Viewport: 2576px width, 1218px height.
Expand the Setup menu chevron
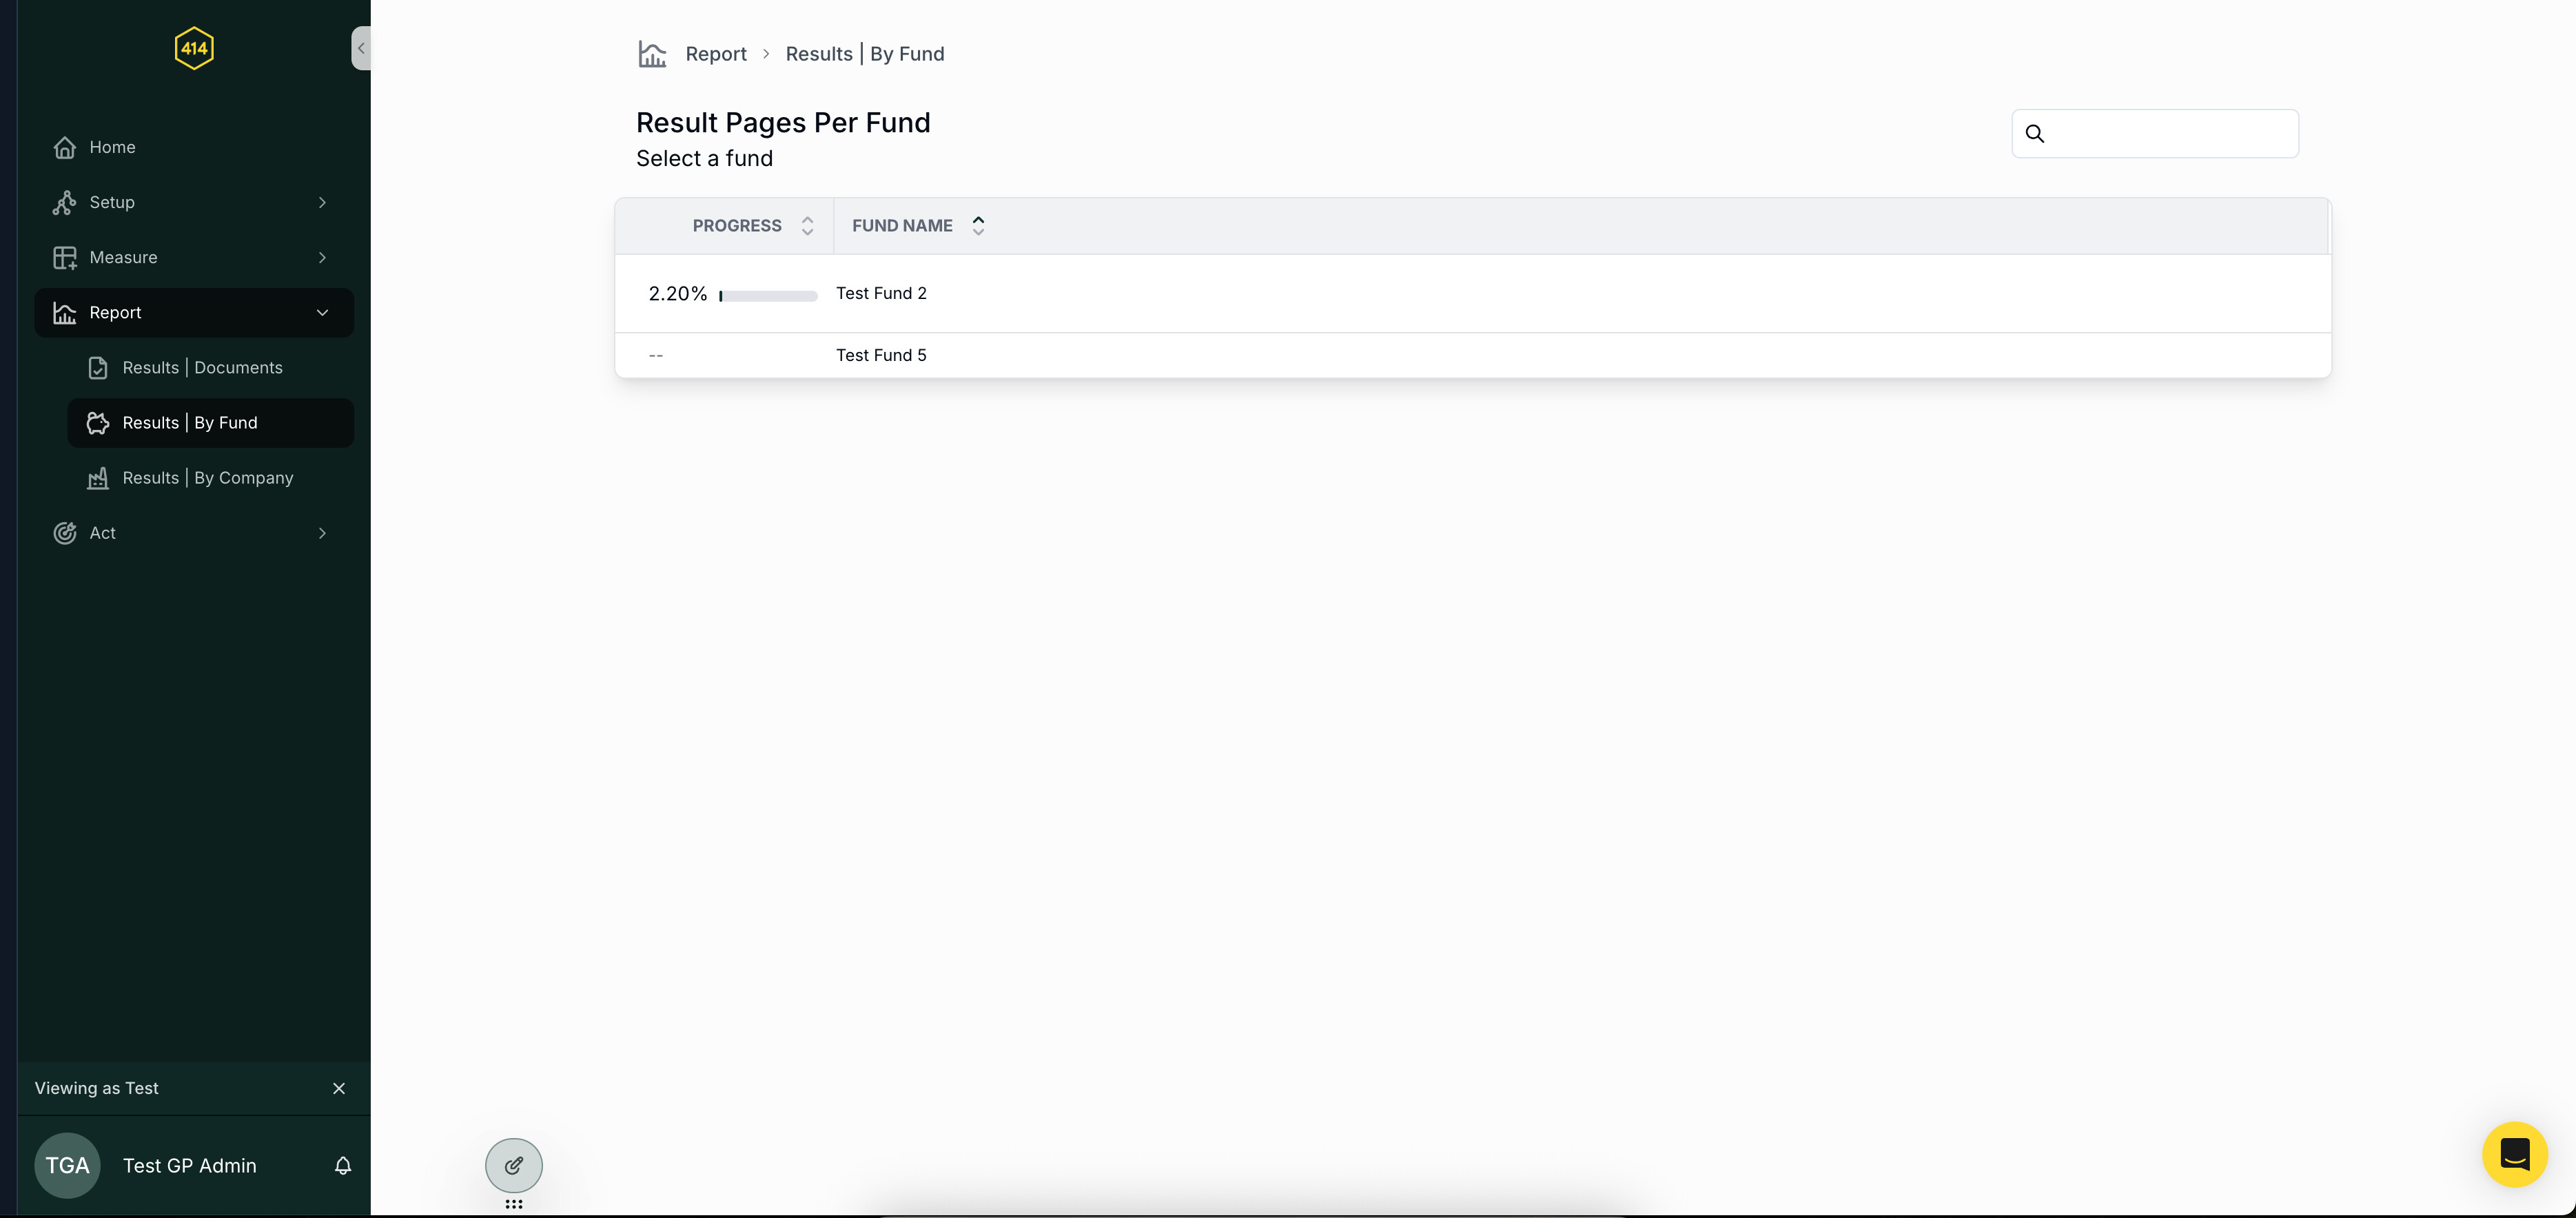pos(322,202)
